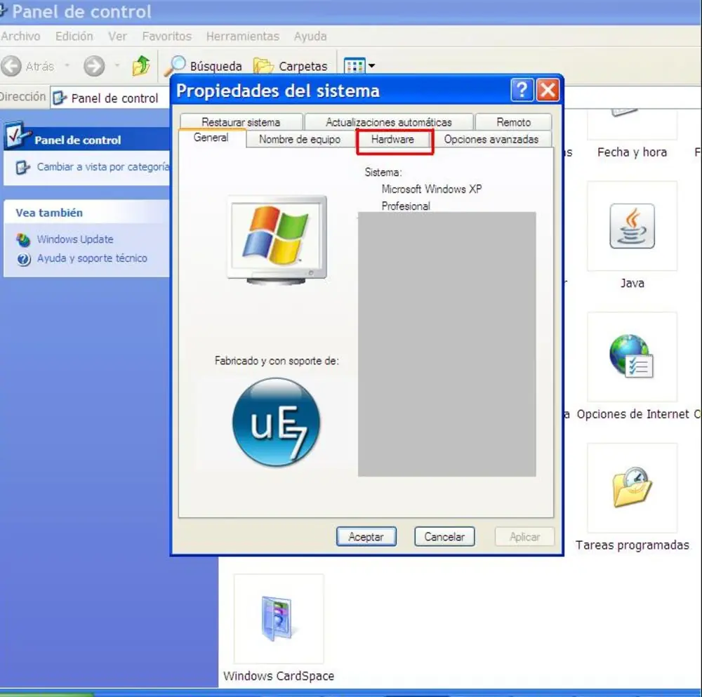Click Fabricado y con soporte de label
The height and width of the screenshot is (697, 702).
[277, 361]
